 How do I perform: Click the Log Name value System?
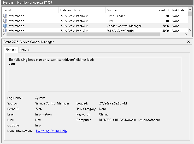click(x=40, y=98)
